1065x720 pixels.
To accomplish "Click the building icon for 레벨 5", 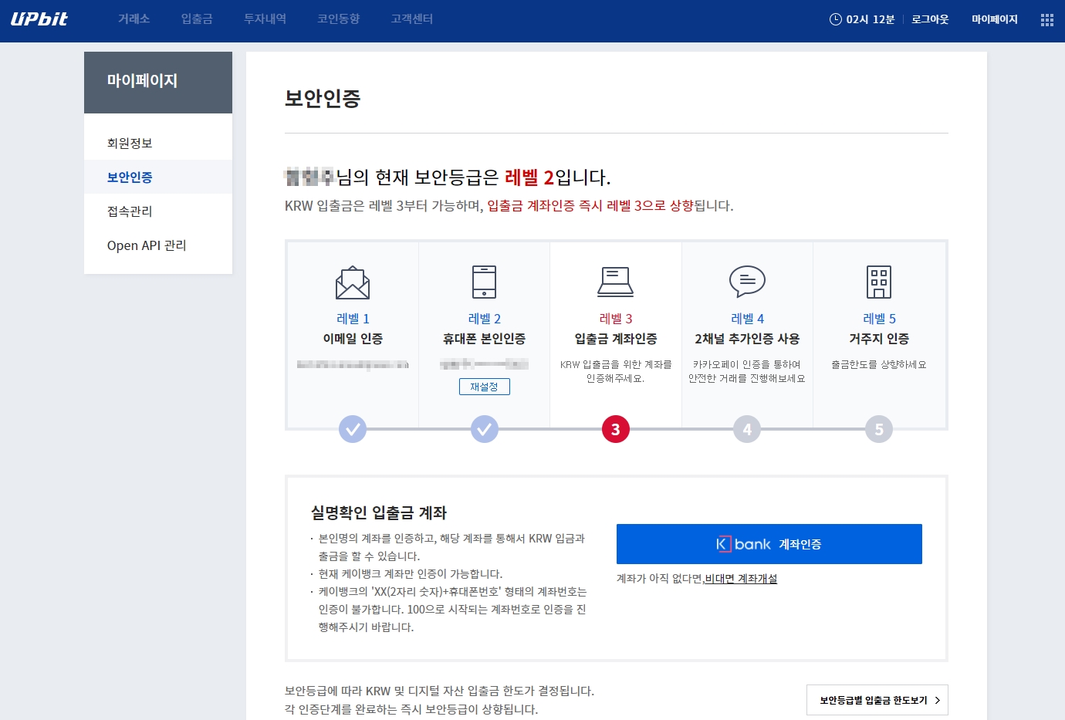I will click(879, 282).
